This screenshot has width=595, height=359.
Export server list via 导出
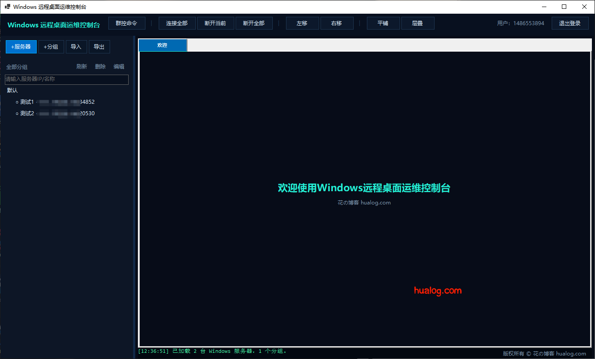pos(99,47)
